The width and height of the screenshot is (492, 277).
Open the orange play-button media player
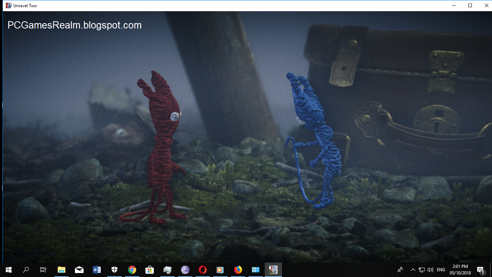coord(220,270)
